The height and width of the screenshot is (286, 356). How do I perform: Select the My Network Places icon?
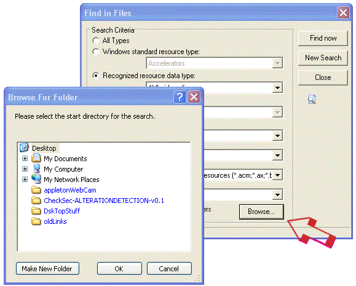36,179
